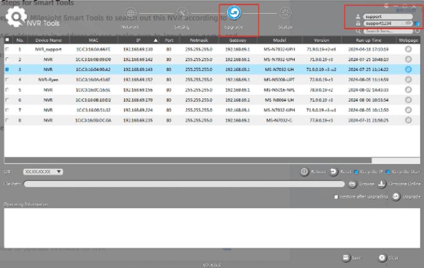Expand the XX:XX:XX:XX filter dropdown
424x268 pixels.
click(42, 171)
